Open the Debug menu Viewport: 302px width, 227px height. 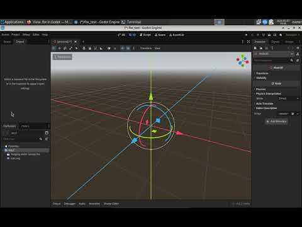click(26, 35)
